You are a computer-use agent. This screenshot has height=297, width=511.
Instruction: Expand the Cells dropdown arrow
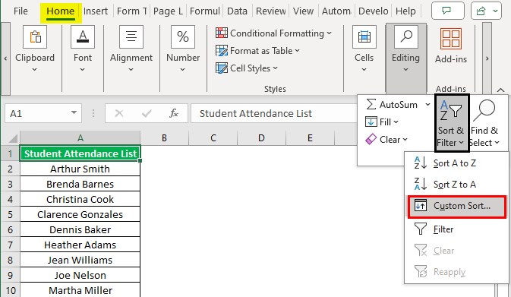364,69
